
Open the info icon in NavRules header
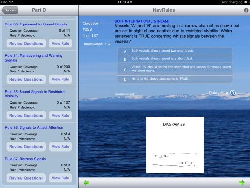tap(246, 10)
